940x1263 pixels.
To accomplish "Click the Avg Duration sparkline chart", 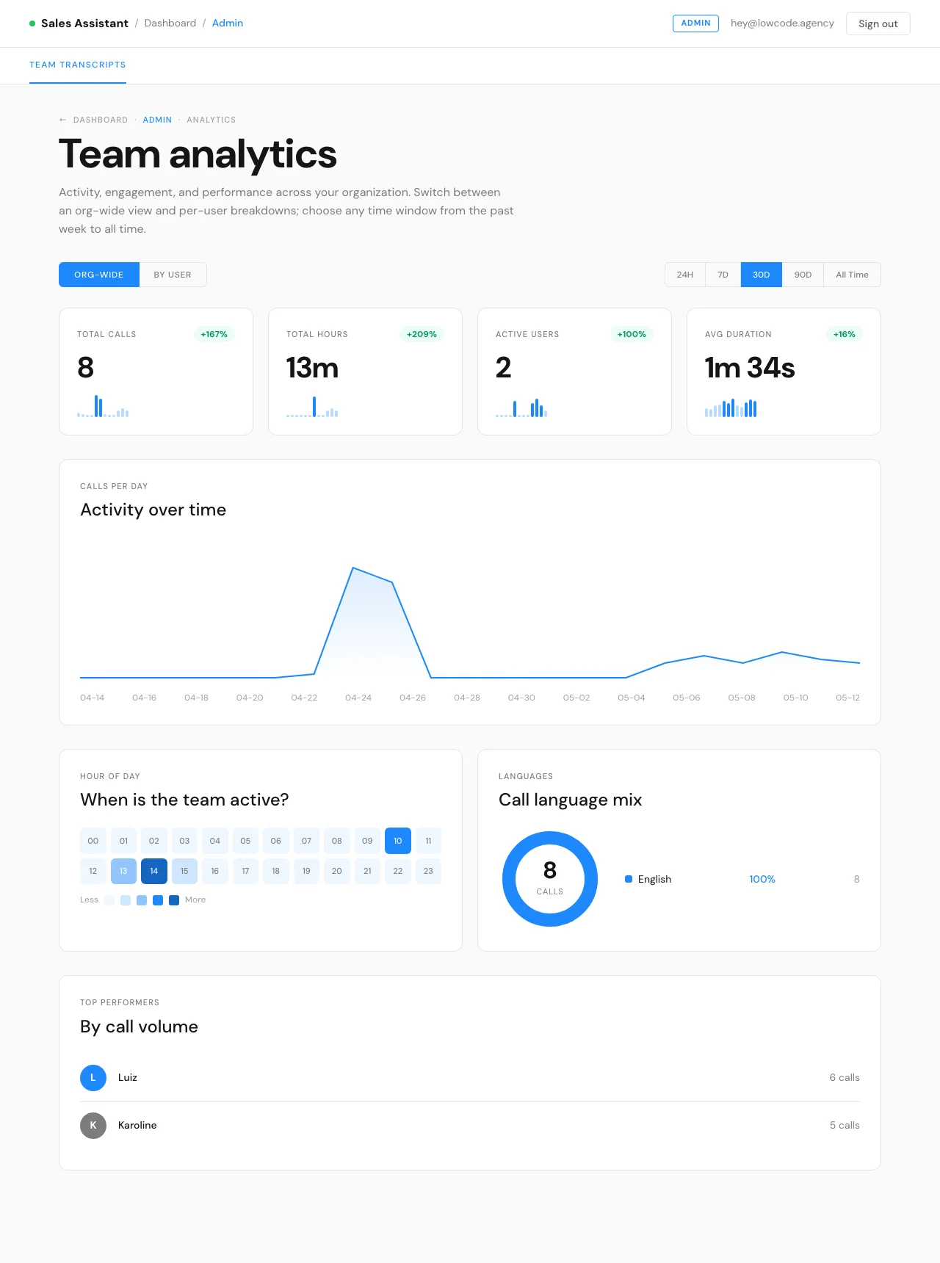I will click(731, 408).
